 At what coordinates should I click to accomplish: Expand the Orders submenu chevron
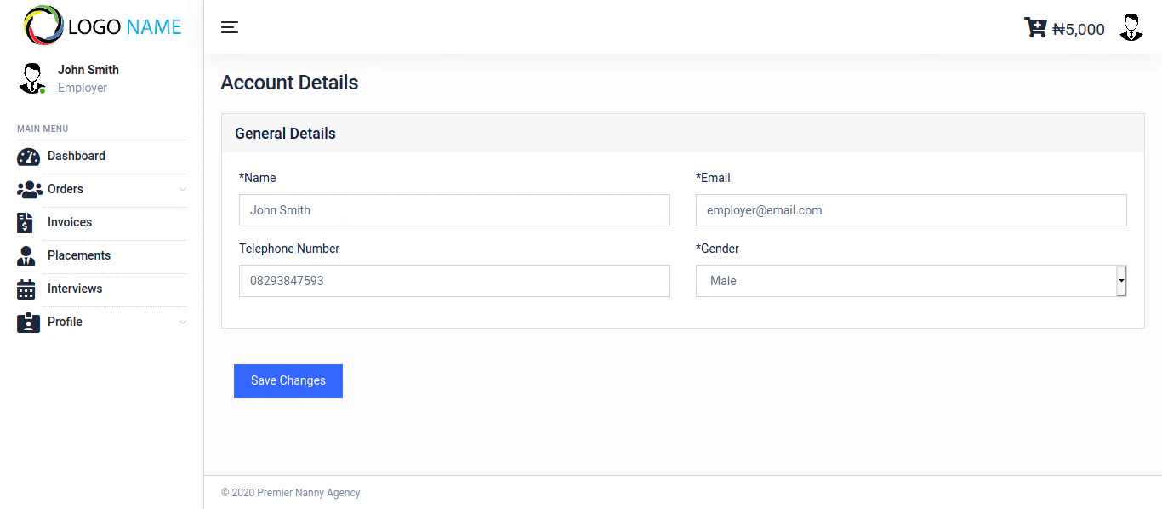[182, 190]
